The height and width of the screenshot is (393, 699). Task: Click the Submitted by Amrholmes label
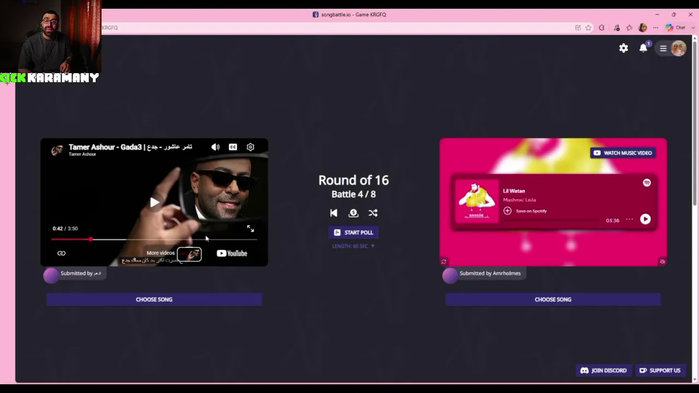pyautogui.click(x=490, y=273)
